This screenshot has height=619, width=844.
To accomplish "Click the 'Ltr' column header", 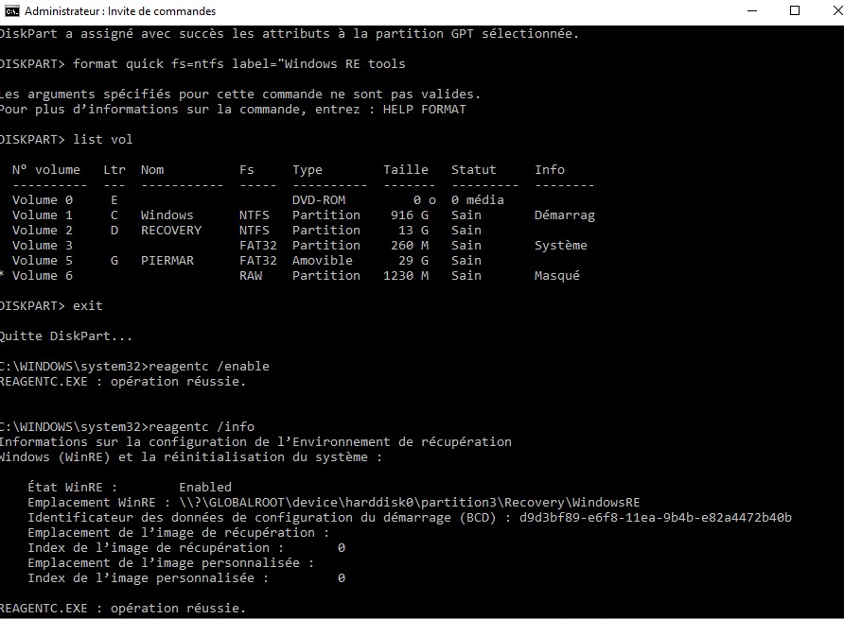I will (114, 169).
